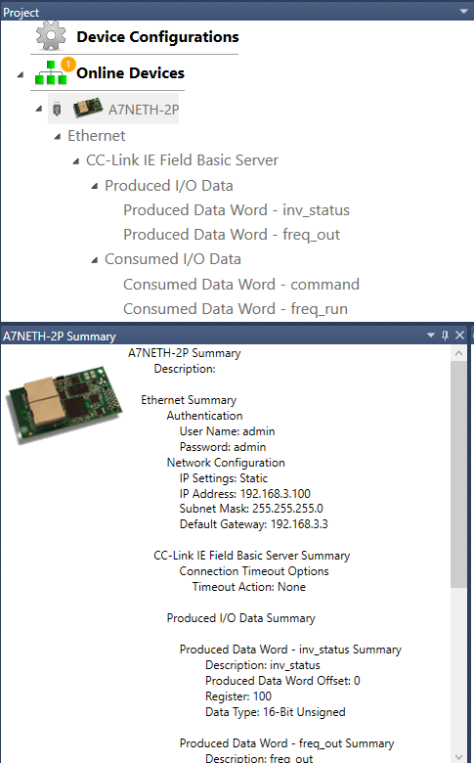Screen dimensions: 474x763
Task: Click the A7NETH-2P circuit board icon in the tree
Action: click(88, 108)
